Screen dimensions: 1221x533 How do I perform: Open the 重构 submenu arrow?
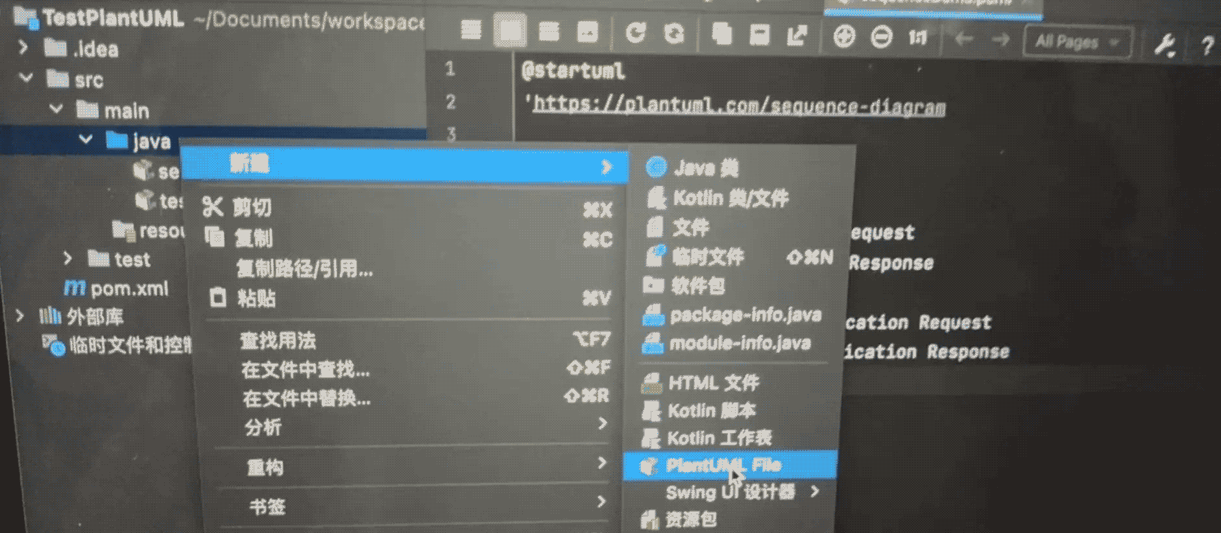(x=603, y=462)
